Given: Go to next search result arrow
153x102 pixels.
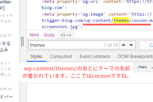Looking at the screenshot, I should pos(131,45).
